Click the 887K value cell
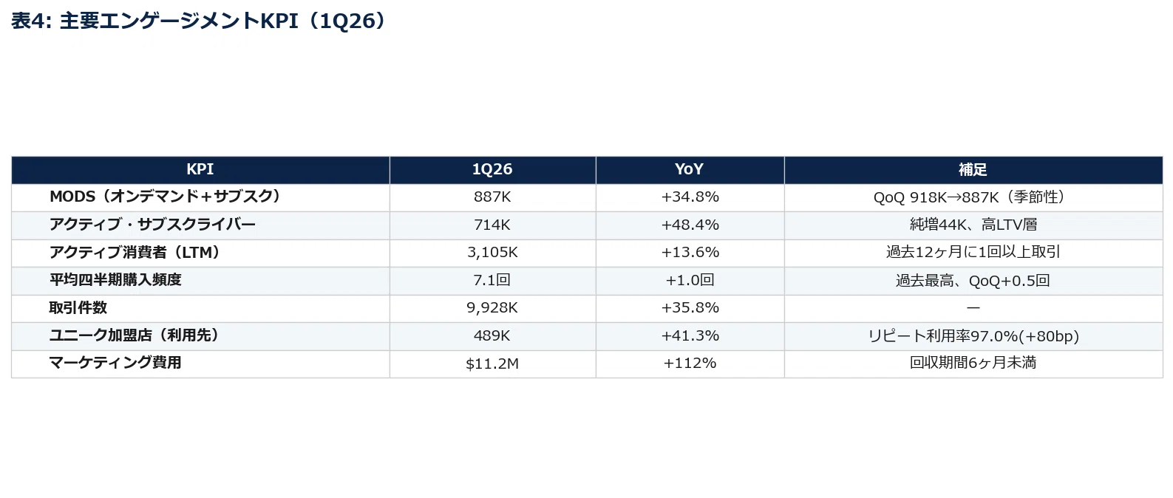This screenshot has width=1173, height=498. pos(492,197)
